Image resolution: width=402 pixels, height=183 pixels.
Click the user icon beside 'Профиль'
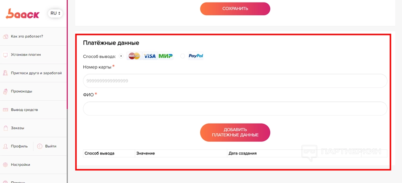[x=5, y=146]
